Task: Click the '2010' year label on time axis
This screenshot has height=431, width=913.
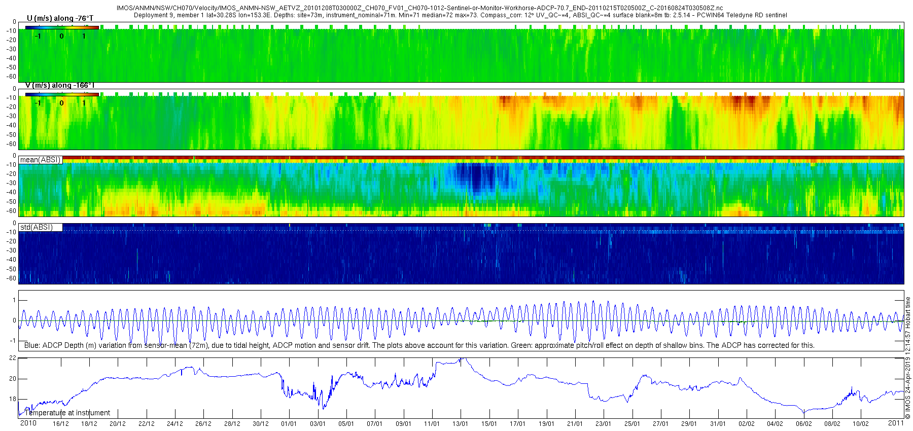Action: click(x=28, y=423)
